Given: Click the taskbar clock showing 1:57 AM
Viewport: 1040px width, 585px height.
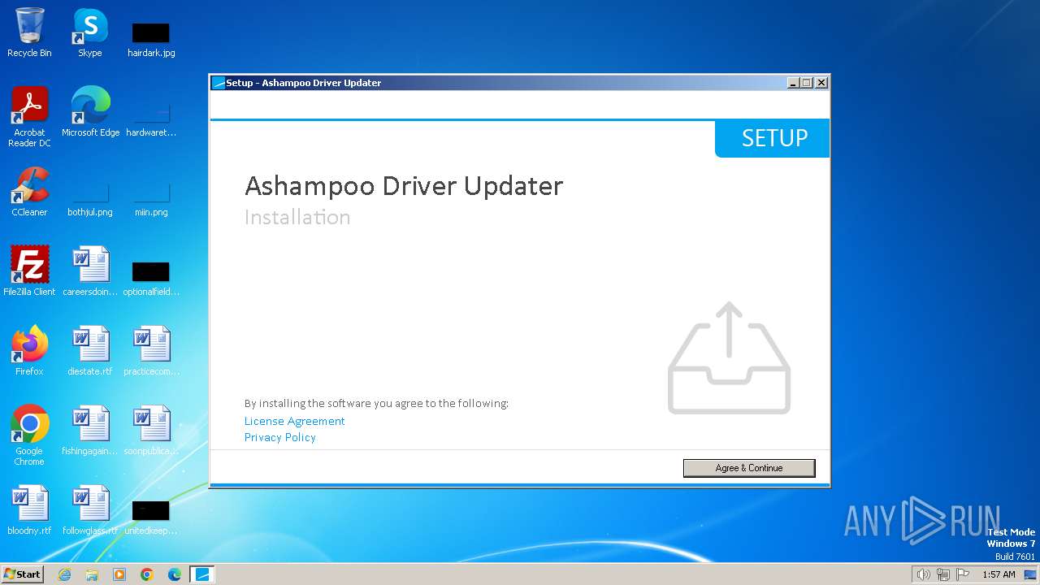Looking at the screenshot, I should pos(999,574).
